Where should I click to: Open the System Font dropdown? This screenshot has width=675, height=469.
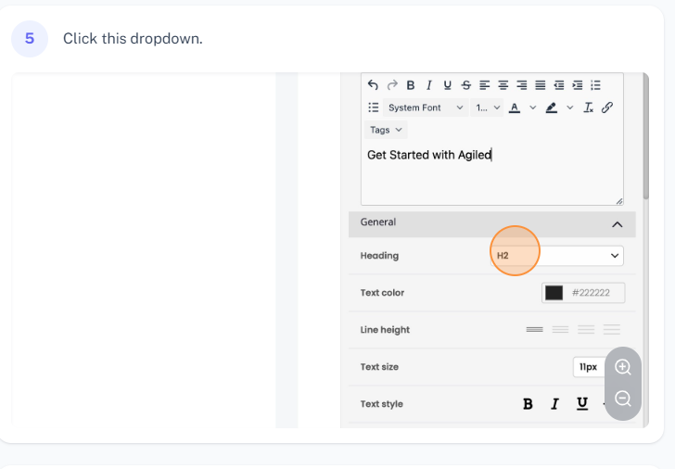coord(425,108)
